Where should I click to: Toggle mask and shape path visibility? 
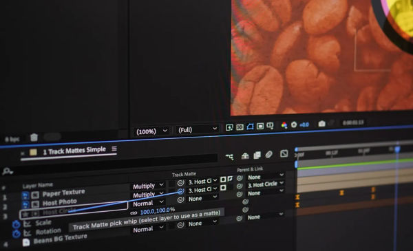click(x=251, y=127)
